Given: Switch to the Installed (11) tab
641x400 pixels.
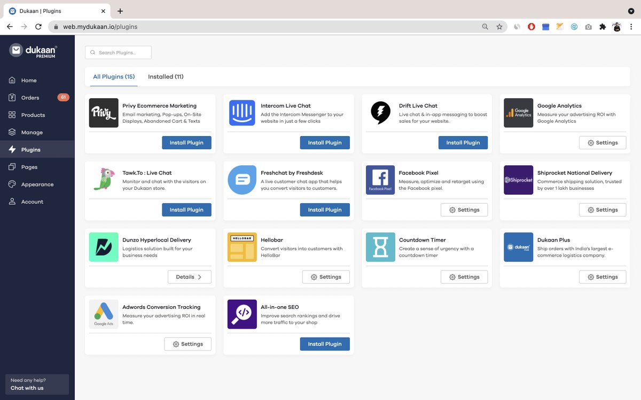Looking at the screenshot, I should [166, 77].
